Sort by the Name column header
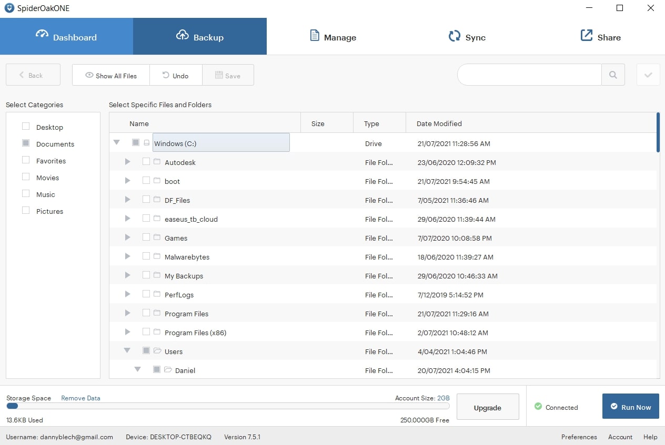The height and width of the screenshot is (445, 665). point(205,123)
